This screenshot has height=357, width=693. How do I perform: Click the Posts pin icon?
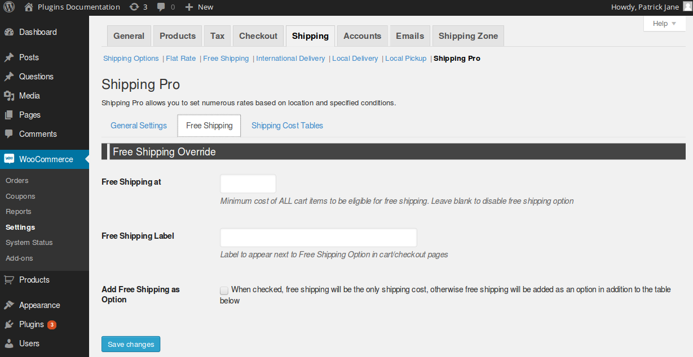(x=9, y=57)
